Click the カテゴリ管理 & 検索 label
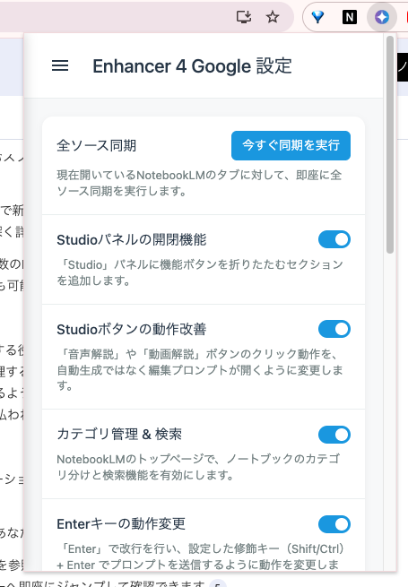This screenshot has height=587, width=408. point(119,435)
